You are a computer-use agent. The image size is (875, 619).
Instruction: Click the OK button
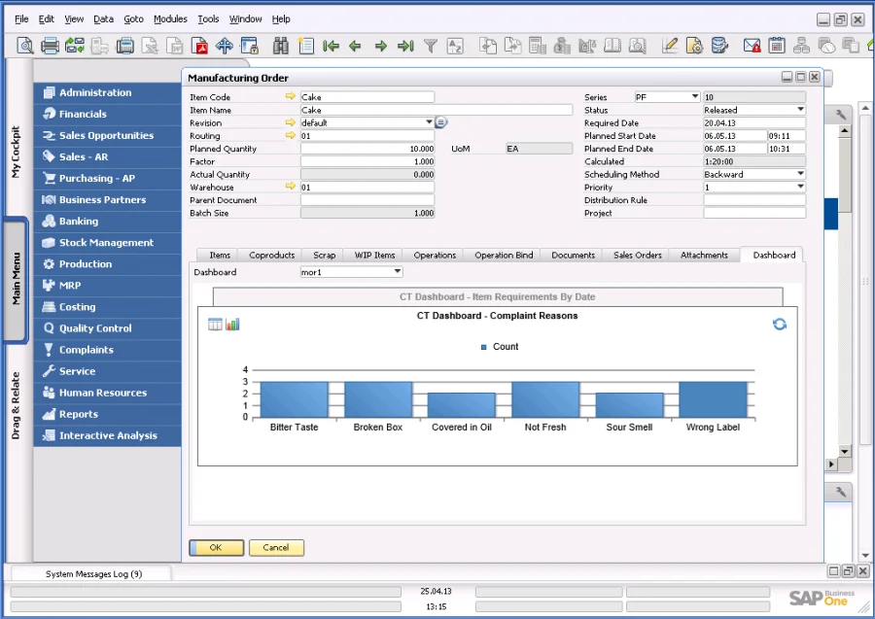[216, 548]
